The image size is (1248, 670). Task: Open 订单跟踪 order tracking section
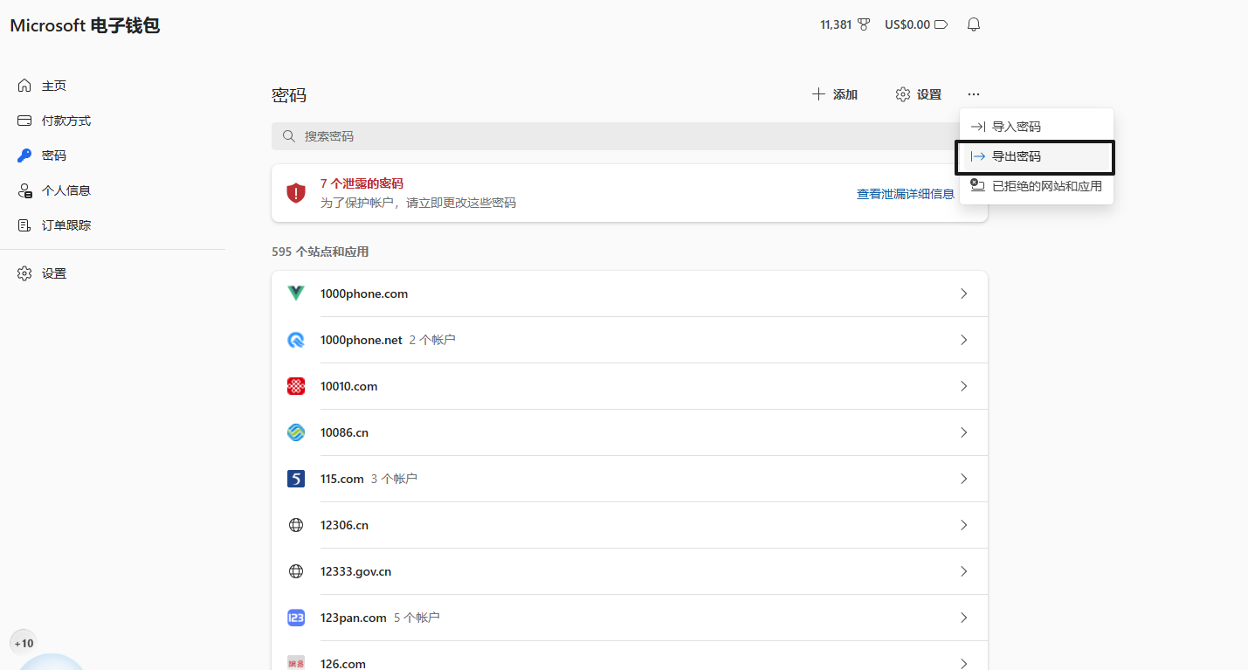point(66,225)
